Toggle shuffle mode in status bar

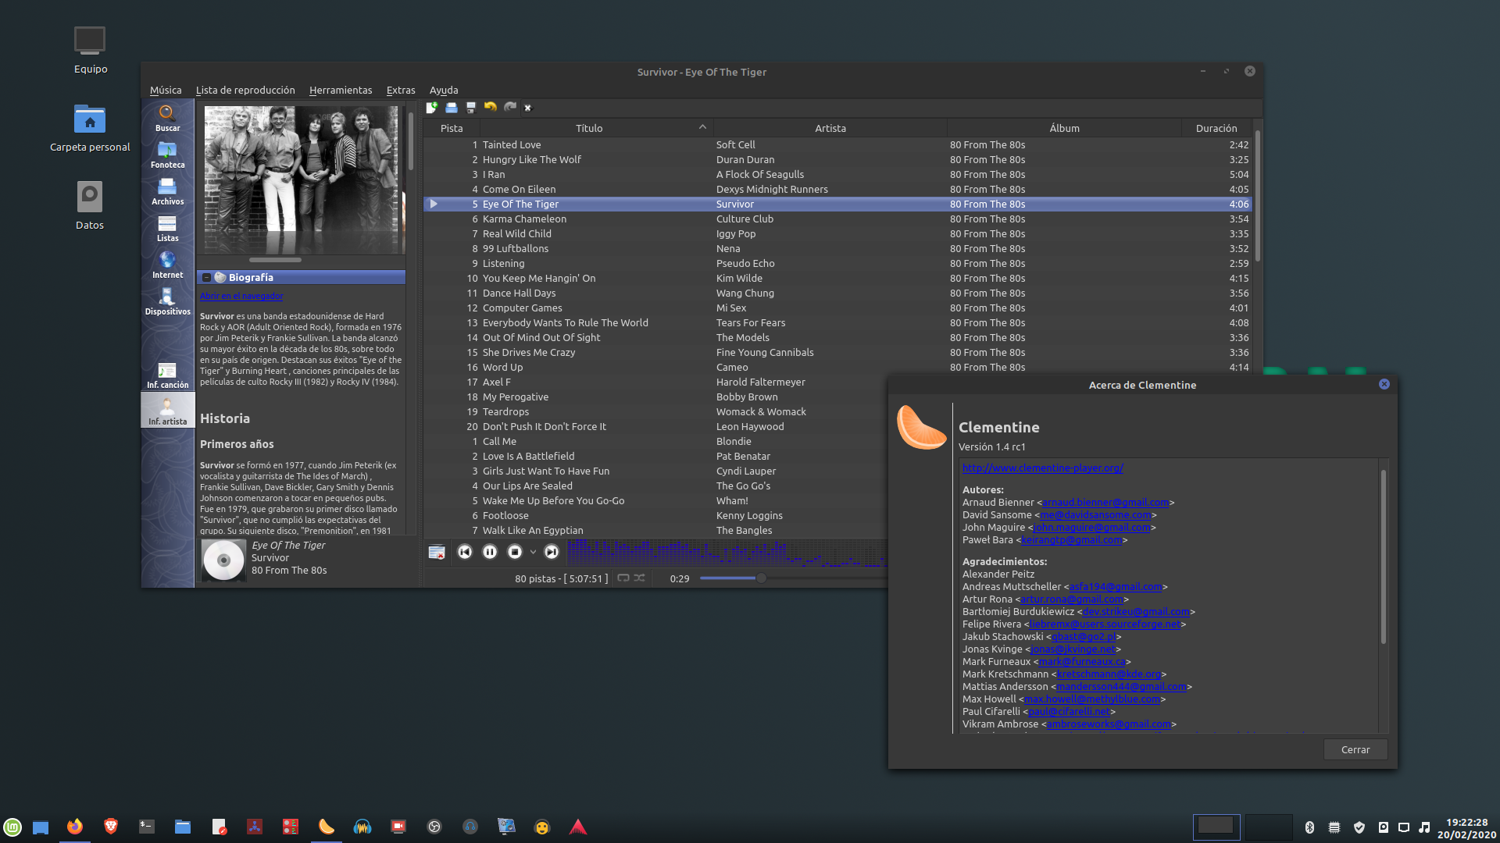640,578
